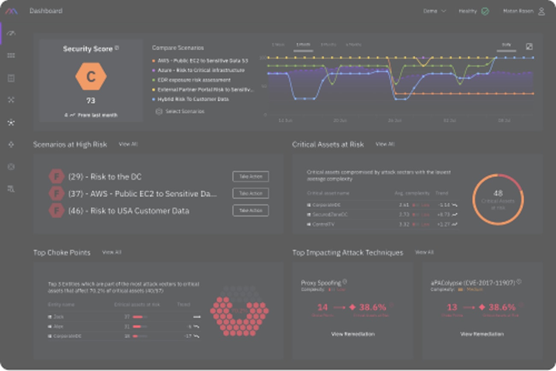Click the scenarios star icon in the sidebar

coord(12,123)
